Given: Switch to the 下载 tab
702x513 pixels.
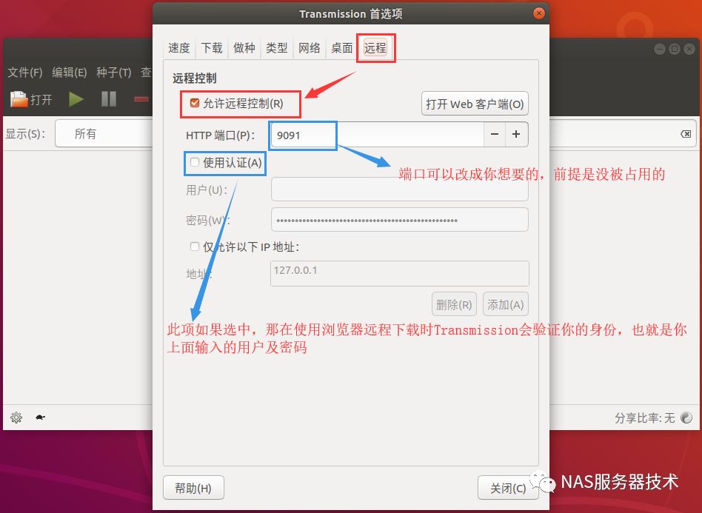Looking at the screenshot, I should 212,48.
